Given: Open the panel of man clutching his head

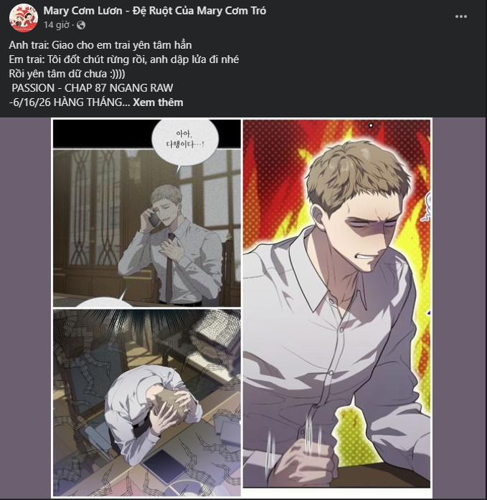Looking at the screenshot, I should 147,403.
